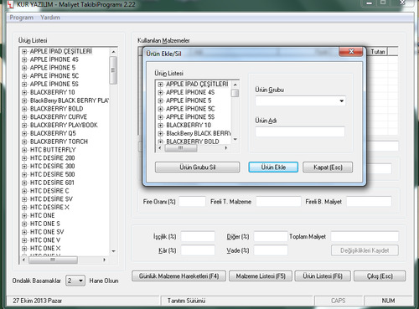Screen dimensions: 419x309
Task: Select BLACKBERRY TORCH item
Action: tap(59, 142)
